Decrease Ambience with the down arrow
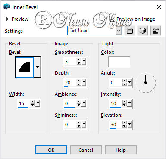 pos(79,105)
